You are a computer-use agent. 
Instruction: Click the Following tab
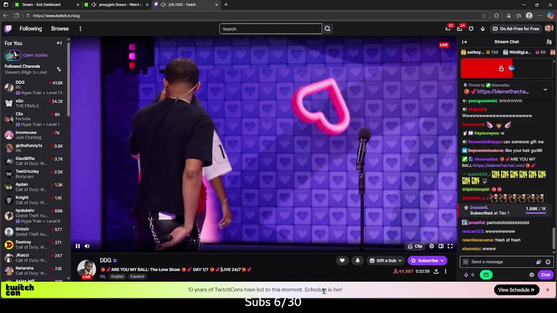pyautogui.click(x=30, y=29)
